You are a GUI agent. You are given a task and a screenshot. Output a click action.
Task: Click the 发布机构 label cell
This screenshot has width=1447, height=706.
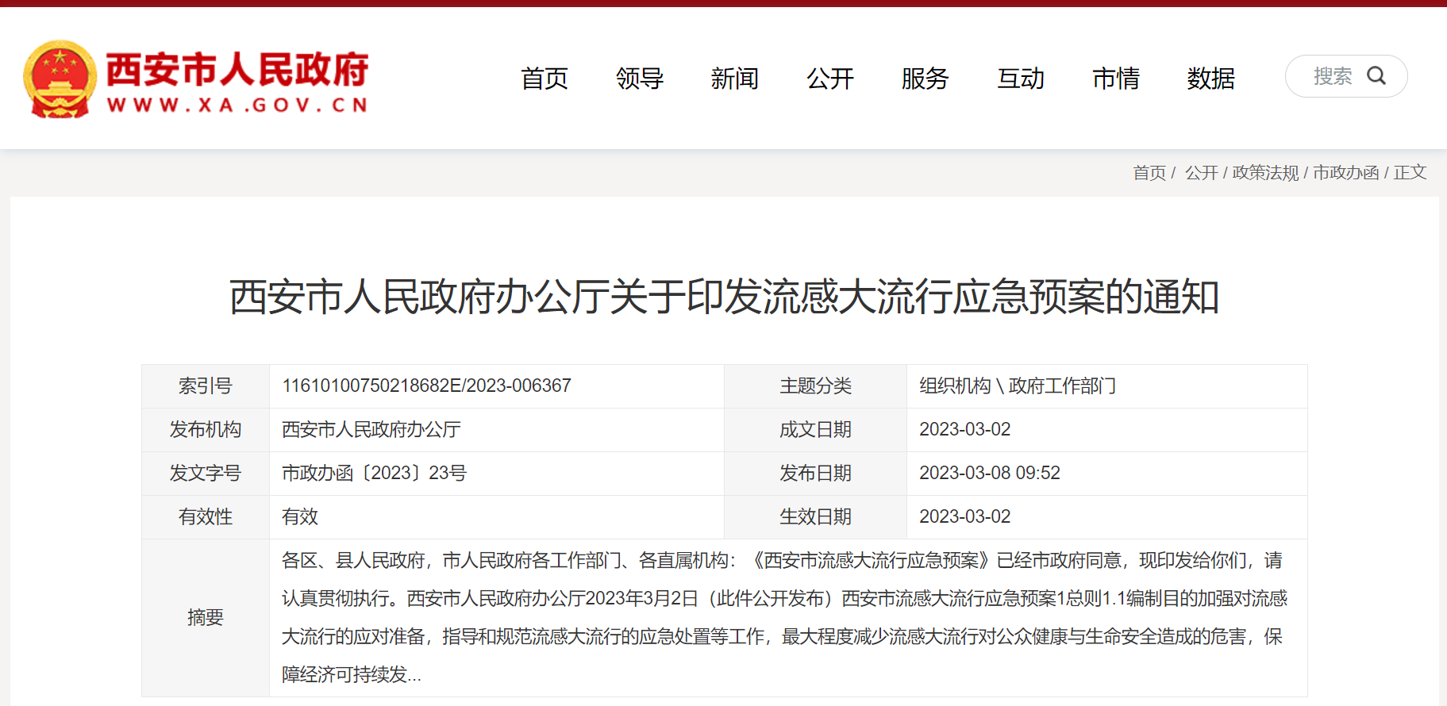206,430
